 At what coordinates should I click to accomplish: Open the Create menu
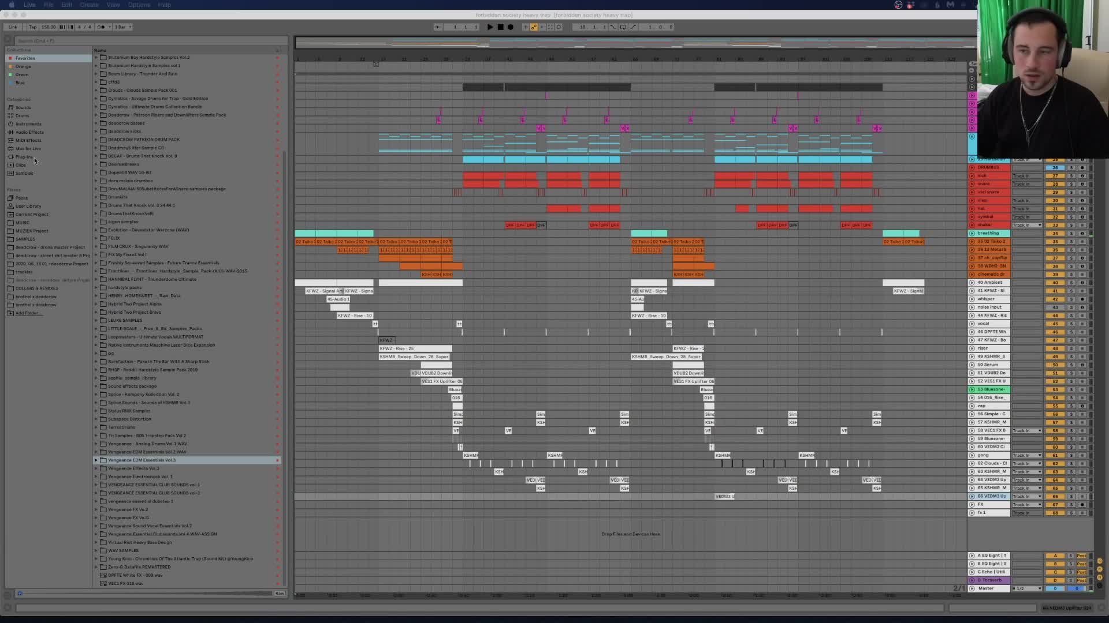click(x=89, y=5)
